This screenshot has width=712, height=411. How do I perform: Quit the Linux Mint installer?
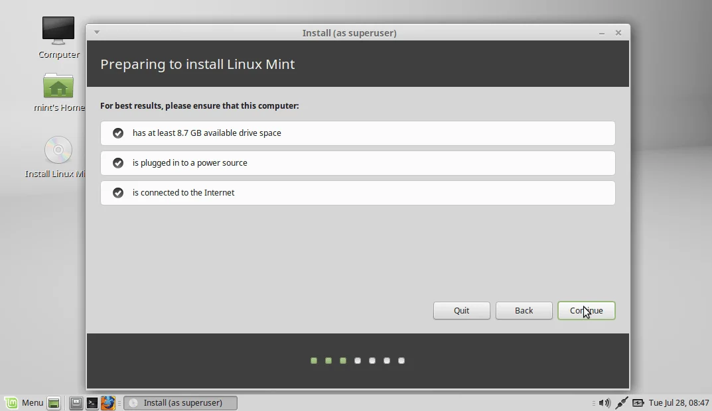(x=461, y=310)
